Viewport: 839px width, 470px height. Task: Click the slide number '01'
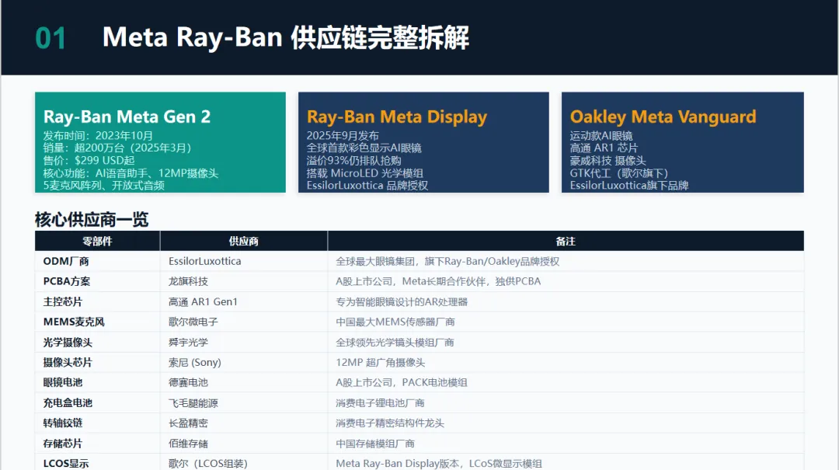(50, 39)
